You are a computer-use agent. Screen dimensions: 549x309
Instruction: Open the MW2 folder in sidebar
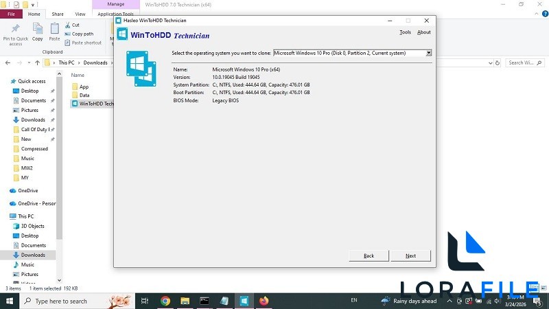27,168
